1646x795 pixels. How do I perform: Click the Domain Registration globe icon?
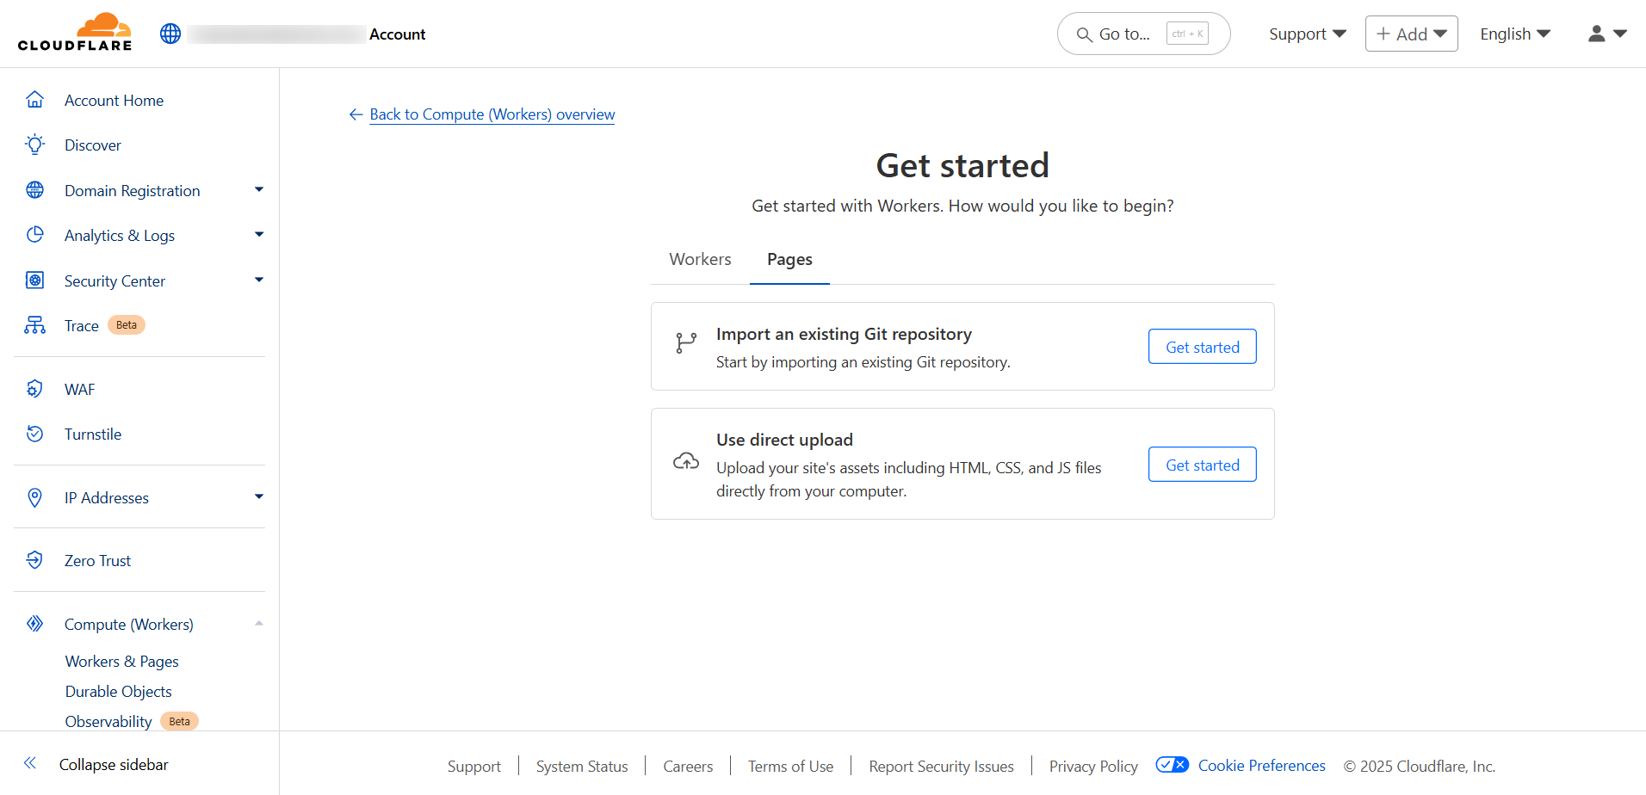(34, 190)
